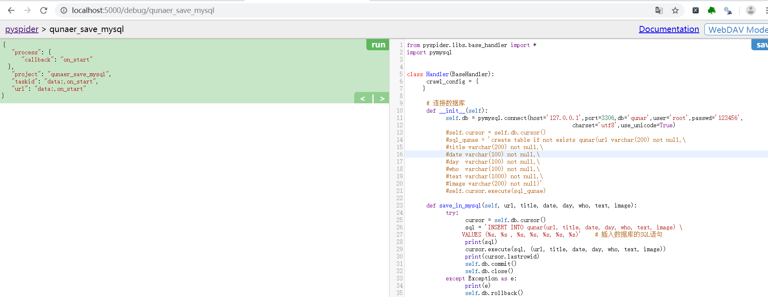
Task: Open the browser profile avatar
Action: click(751, 11)
